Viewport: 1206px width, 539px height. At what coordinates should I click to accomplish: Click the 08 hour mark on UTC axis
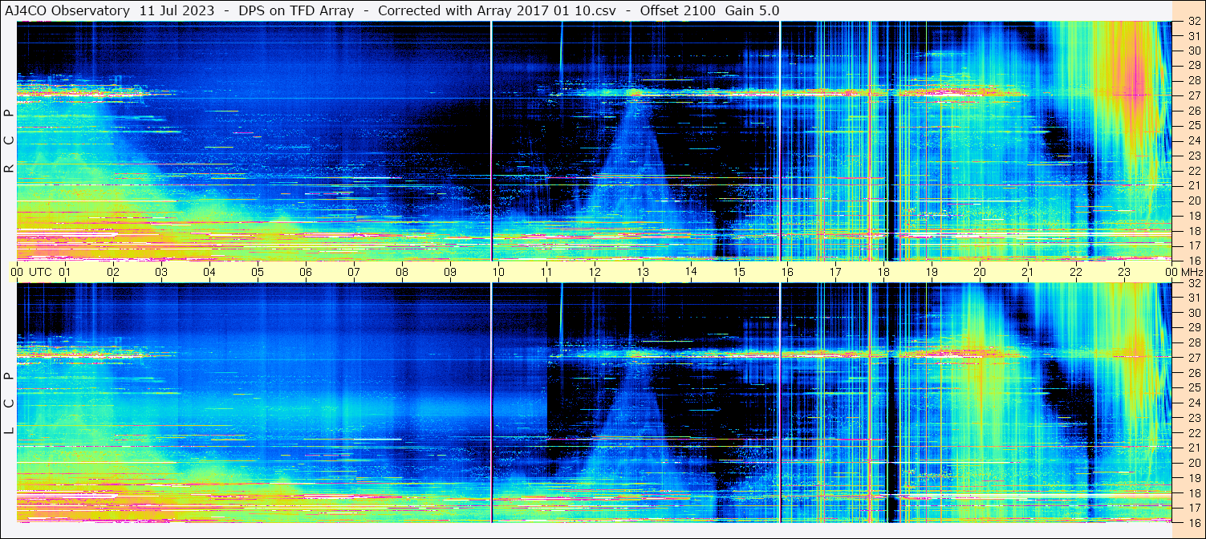pyautogui.click(x=402, y=272)
